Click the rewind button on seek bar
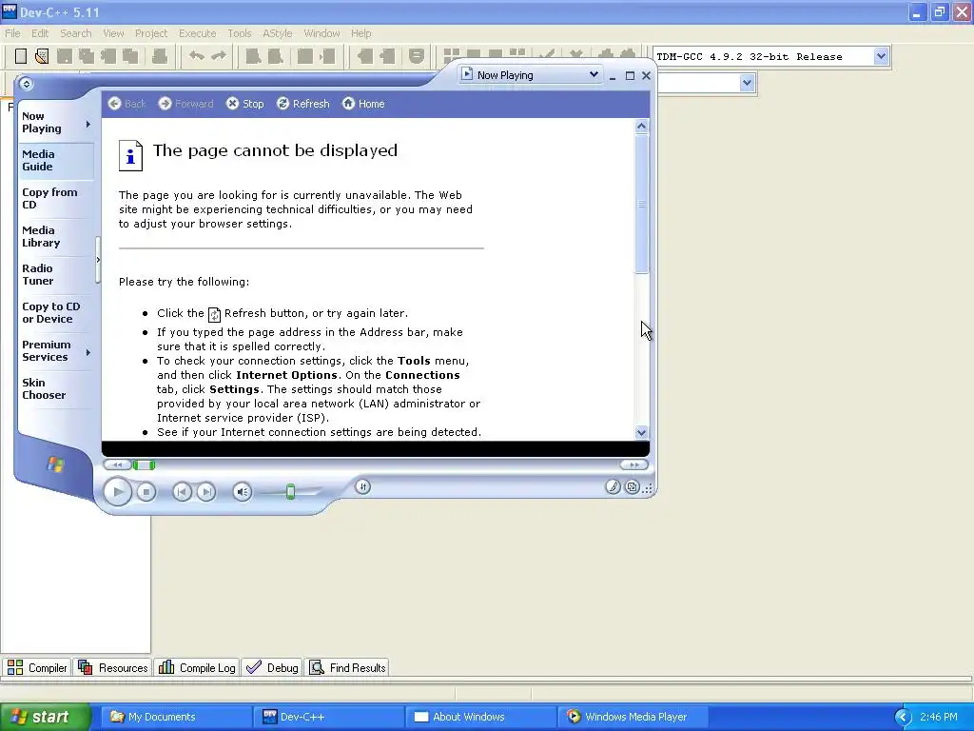The width and height of the screenshot is (974, 731). click(x=117, y=464)
